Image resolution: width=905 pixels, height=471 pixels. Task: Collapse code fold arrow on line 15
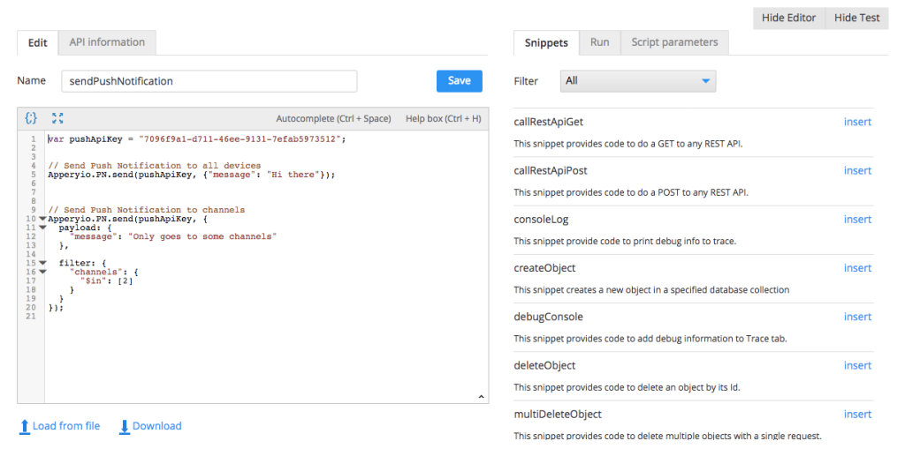point(42,263)
